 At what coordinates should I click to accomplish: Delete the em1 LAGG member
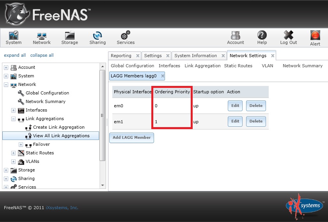[x=256, y=121]
